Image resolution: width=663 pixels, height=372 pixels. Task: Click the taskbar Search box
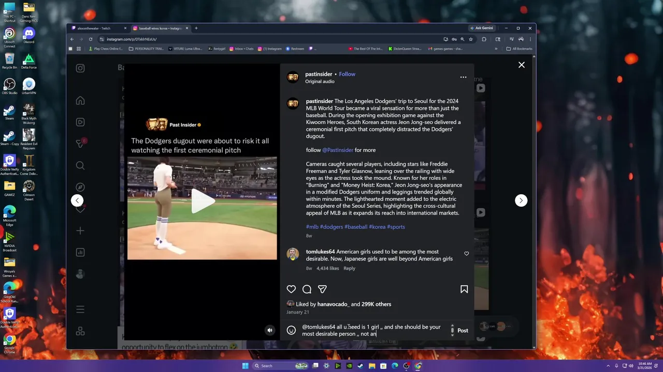click(x=281, y=366)
